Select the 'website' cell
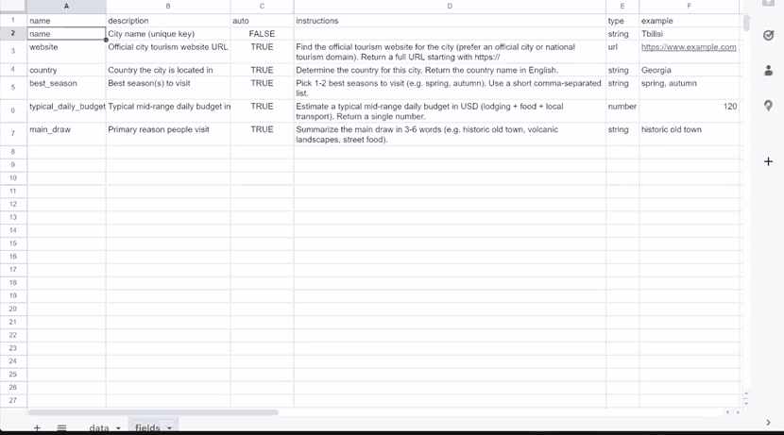The width and height of the screenshot is (784, 435). 66,52
